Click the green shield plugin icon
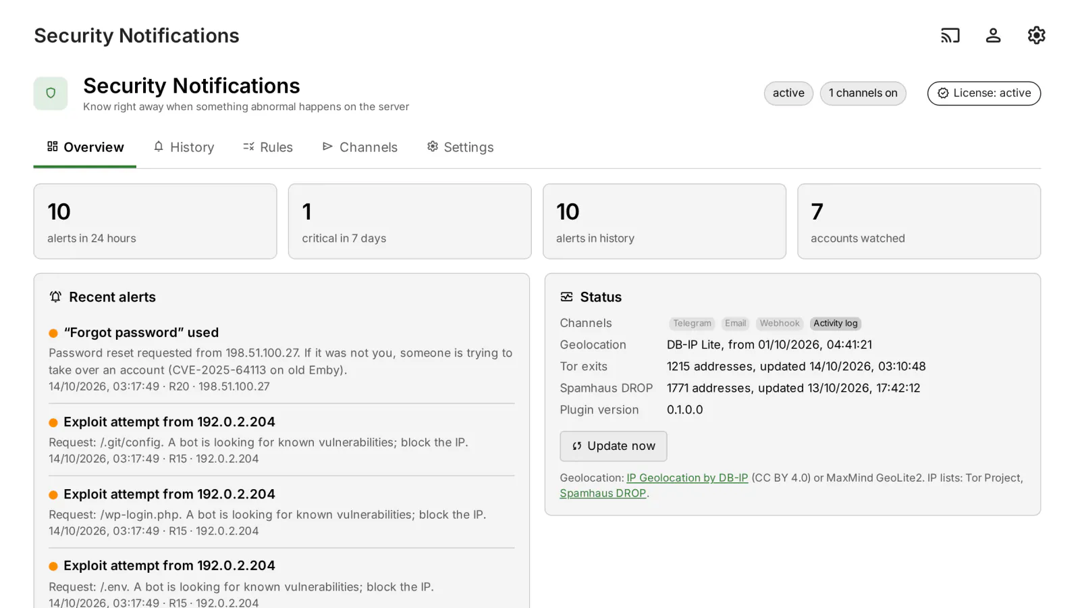The image size is (1080, 608). pyautogui.click(x=51, y=93)
